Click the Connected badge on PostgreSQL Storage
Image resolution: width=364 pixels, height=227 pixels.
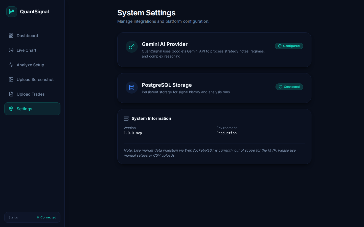point(289,87)
